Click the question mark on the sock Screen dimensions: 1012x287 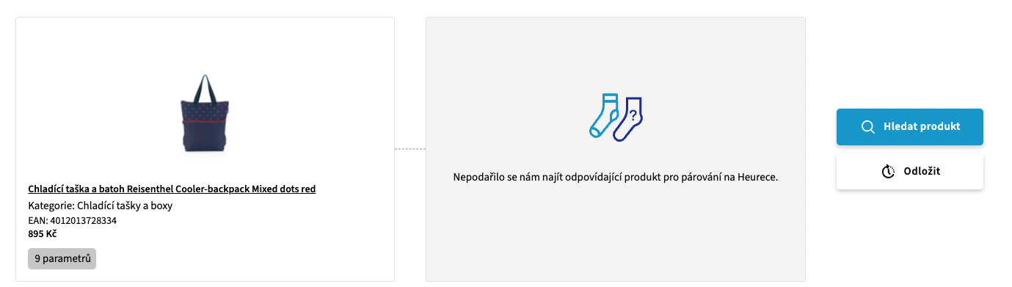633,114
